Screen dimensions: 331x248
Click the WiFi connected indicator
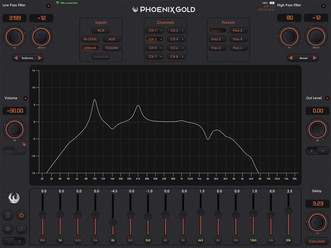point(67,3)
